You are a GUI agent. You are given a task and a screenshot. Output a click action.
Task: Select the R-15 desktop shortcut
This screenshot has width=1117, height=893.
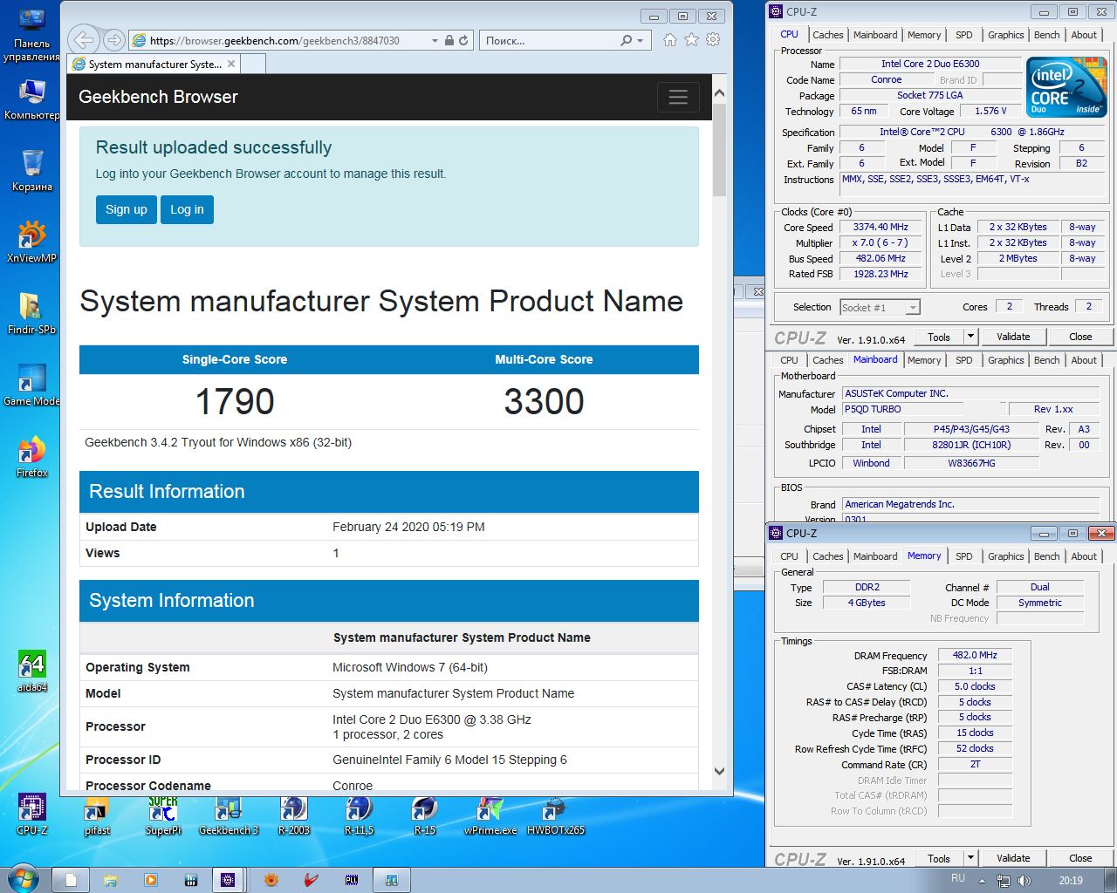click(425, 815)
